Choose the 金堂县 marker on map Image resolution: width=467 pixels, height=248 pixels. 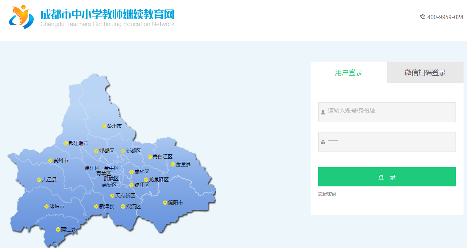(172, 164)
